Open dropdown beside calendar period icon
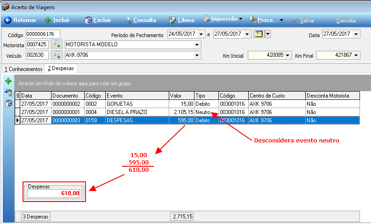 [x=268, y=34]
